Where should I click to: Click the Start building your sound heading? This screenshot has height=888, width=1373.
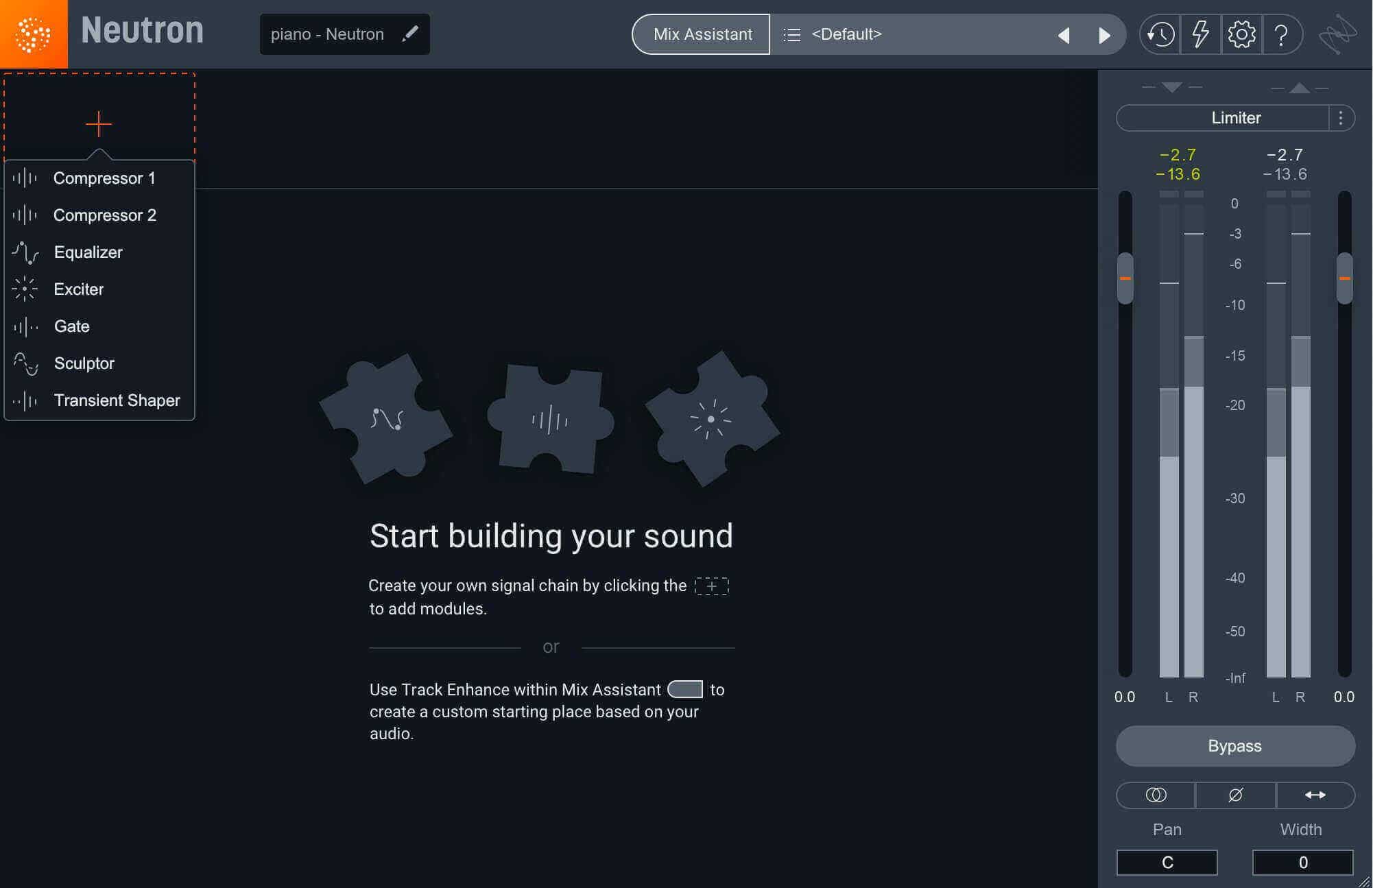click(x=551, y=536)
